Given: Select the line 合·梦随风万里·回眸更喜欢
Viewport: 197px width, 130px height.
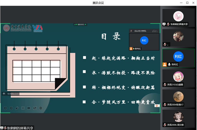Looking at the screenshot, I should click(x=123, y=102).
